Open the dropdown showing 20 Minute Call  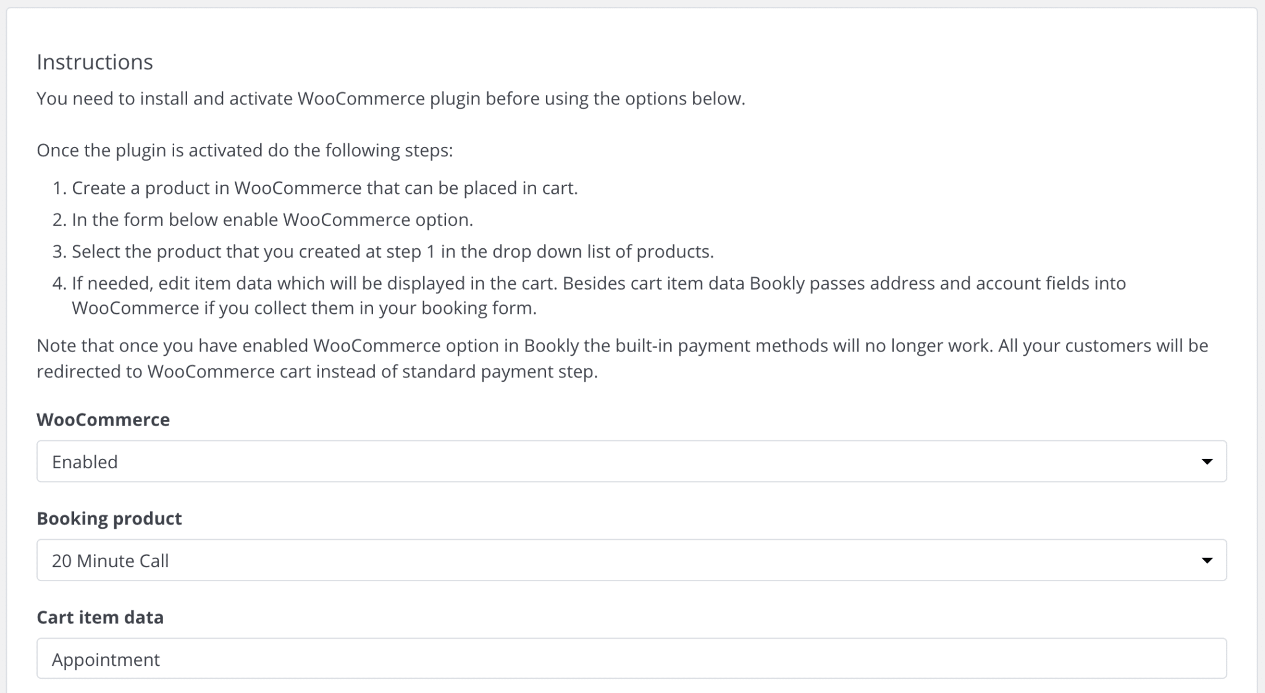[x=632, y=560]
